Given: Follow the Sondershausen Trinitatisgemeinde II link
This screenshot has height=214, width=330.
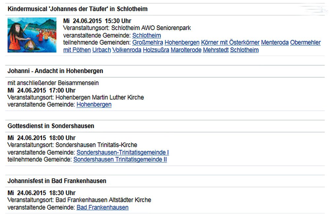Looking at the screenshot, I should (120, 160).
